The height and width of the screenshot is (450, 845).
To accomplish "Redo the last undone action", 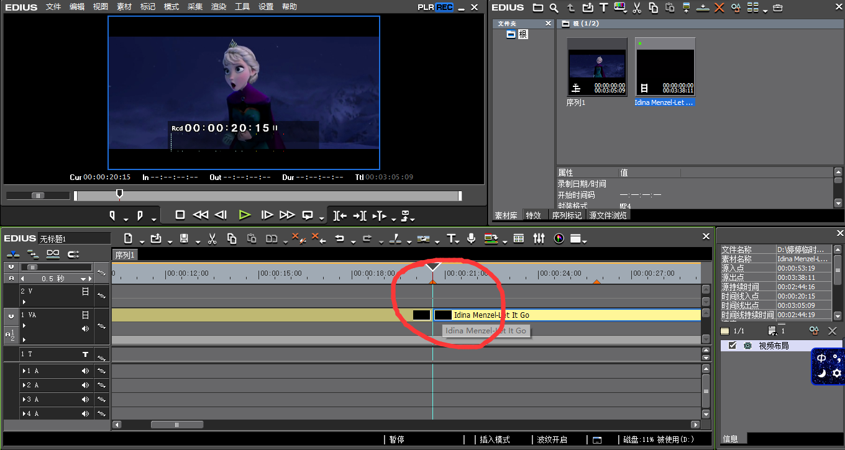I will click(367, 238).
